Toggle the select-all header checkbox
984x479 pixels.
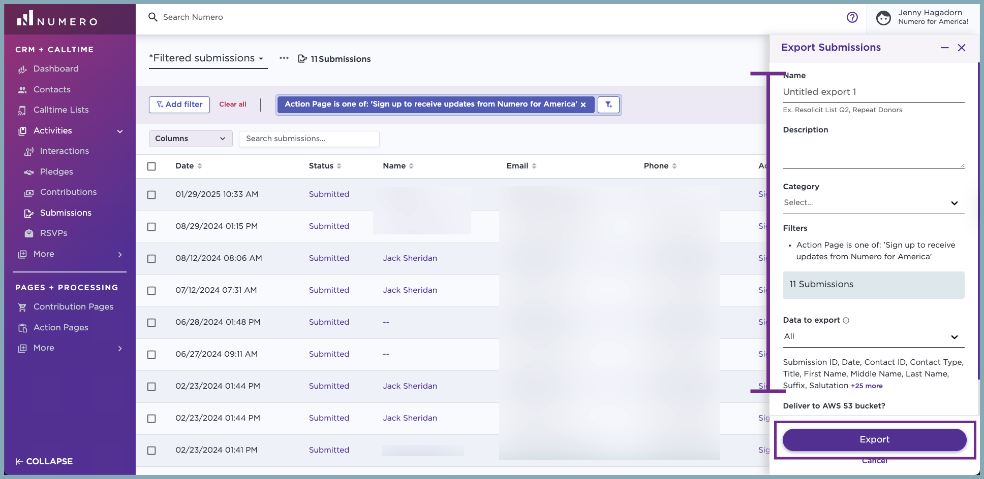pos(151,166)
